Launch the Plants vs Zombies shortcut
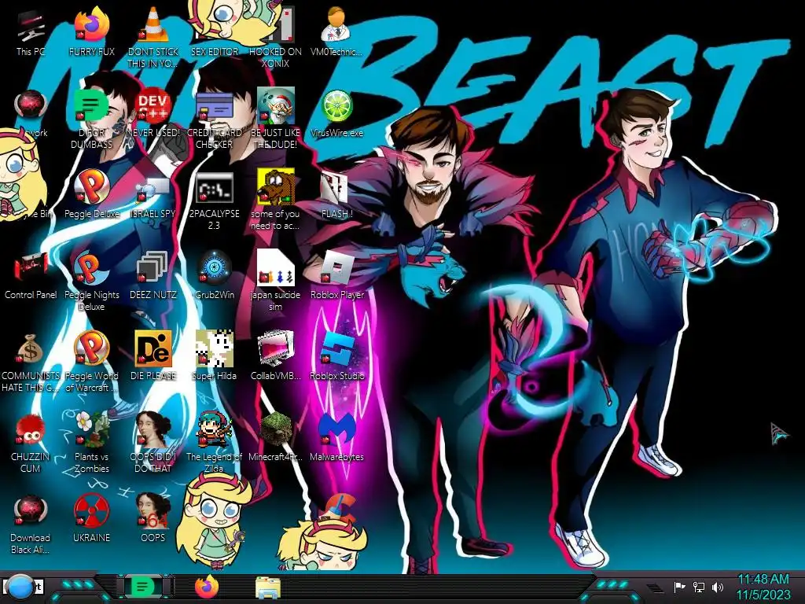805x604 pixels. click(x=91, y=443)
